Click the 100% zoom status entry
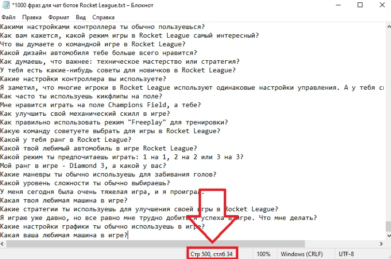The height and width of the screenshot is (259, 391). coord(263,254)
